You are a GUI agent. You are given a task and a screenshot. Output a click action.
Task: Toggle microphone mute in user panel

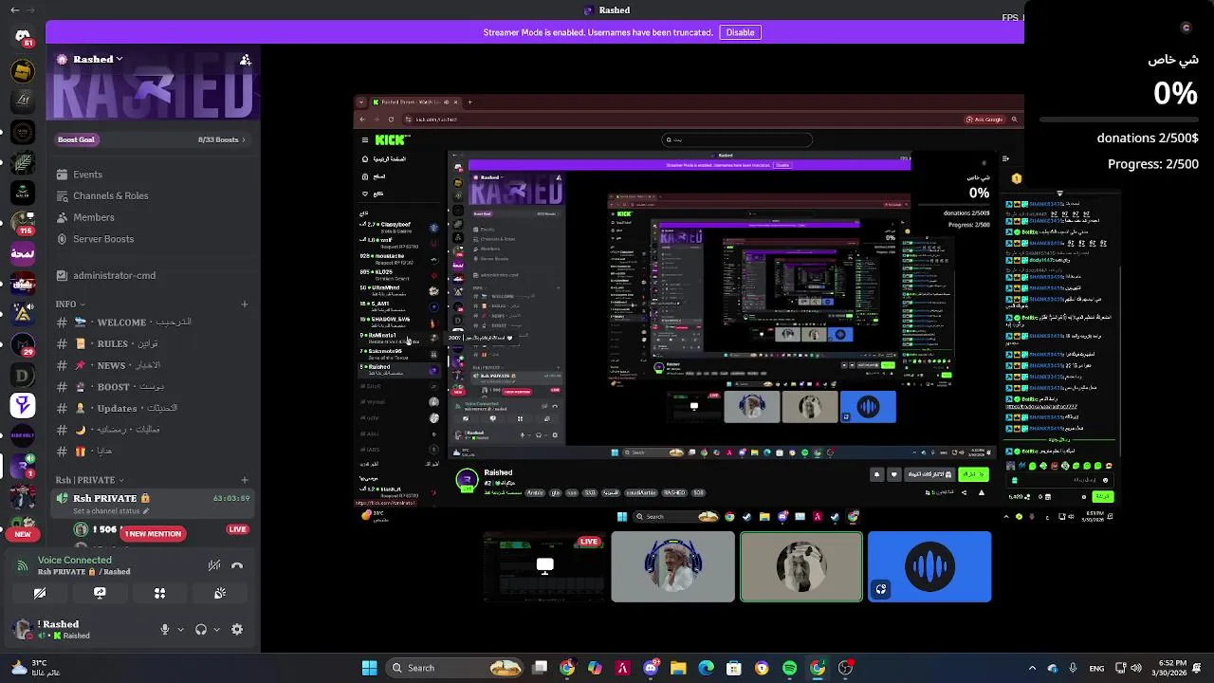(165, 630)
